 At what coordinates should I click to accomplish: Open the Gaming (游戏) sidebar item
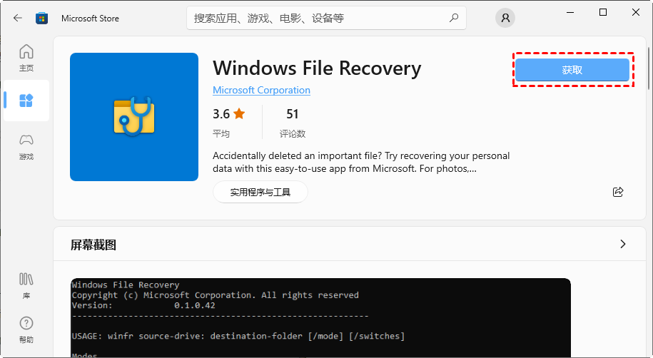click(x=26, y=147)
